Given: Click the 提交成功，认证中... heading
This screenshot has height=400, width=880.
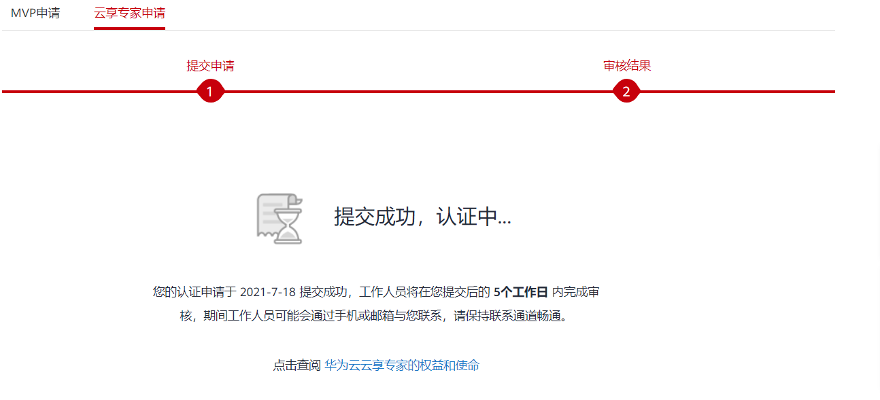Looking at the screenshot, I should [422, 217].
